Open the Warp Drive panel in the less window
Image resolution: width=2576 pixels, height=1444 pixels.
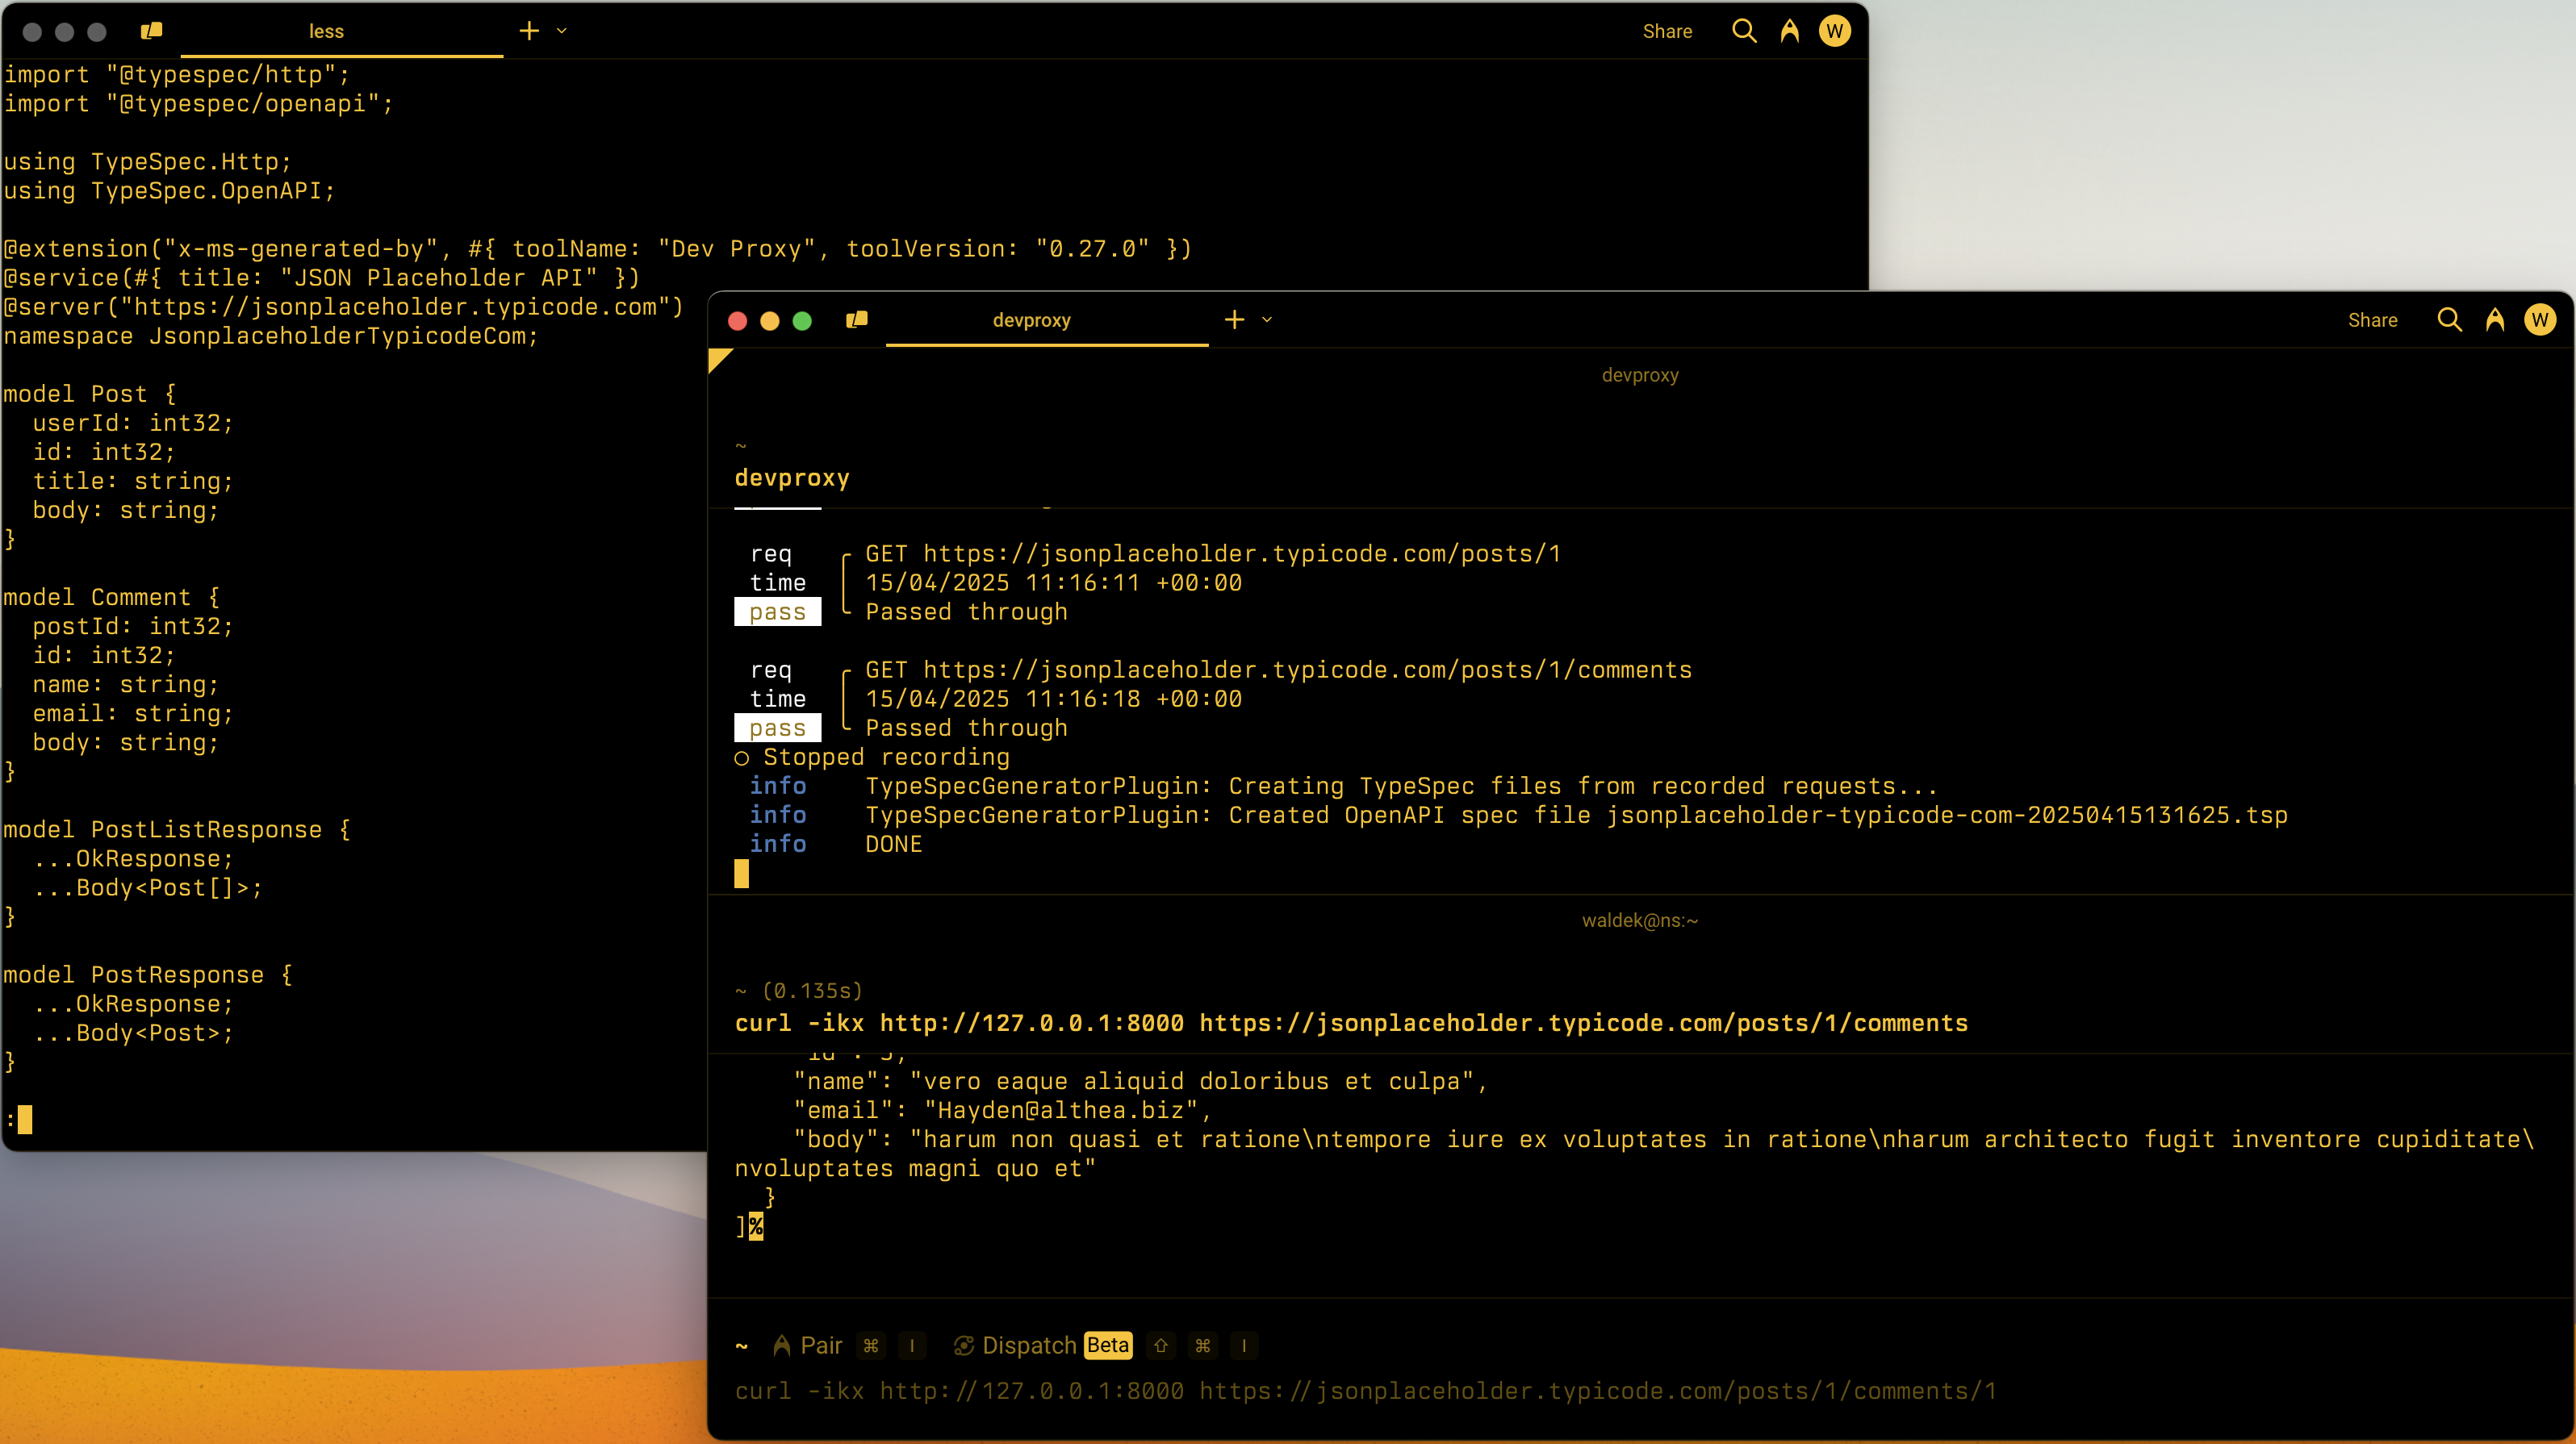click(152, 31)
